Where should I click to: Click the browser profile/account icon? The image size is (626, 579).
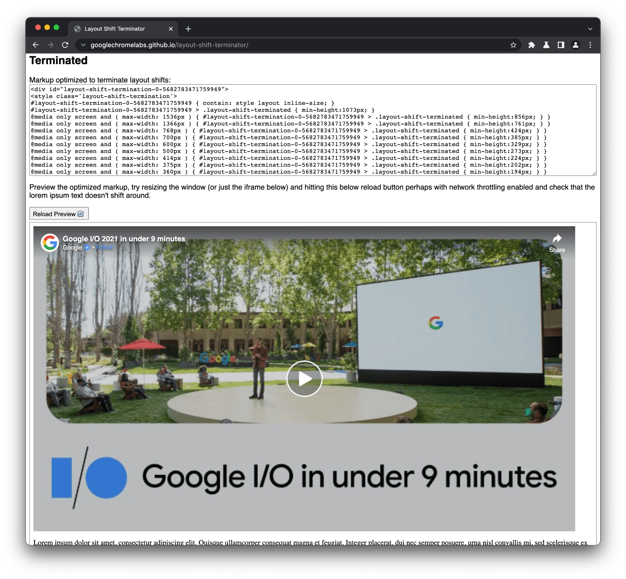tap(575, 45)
